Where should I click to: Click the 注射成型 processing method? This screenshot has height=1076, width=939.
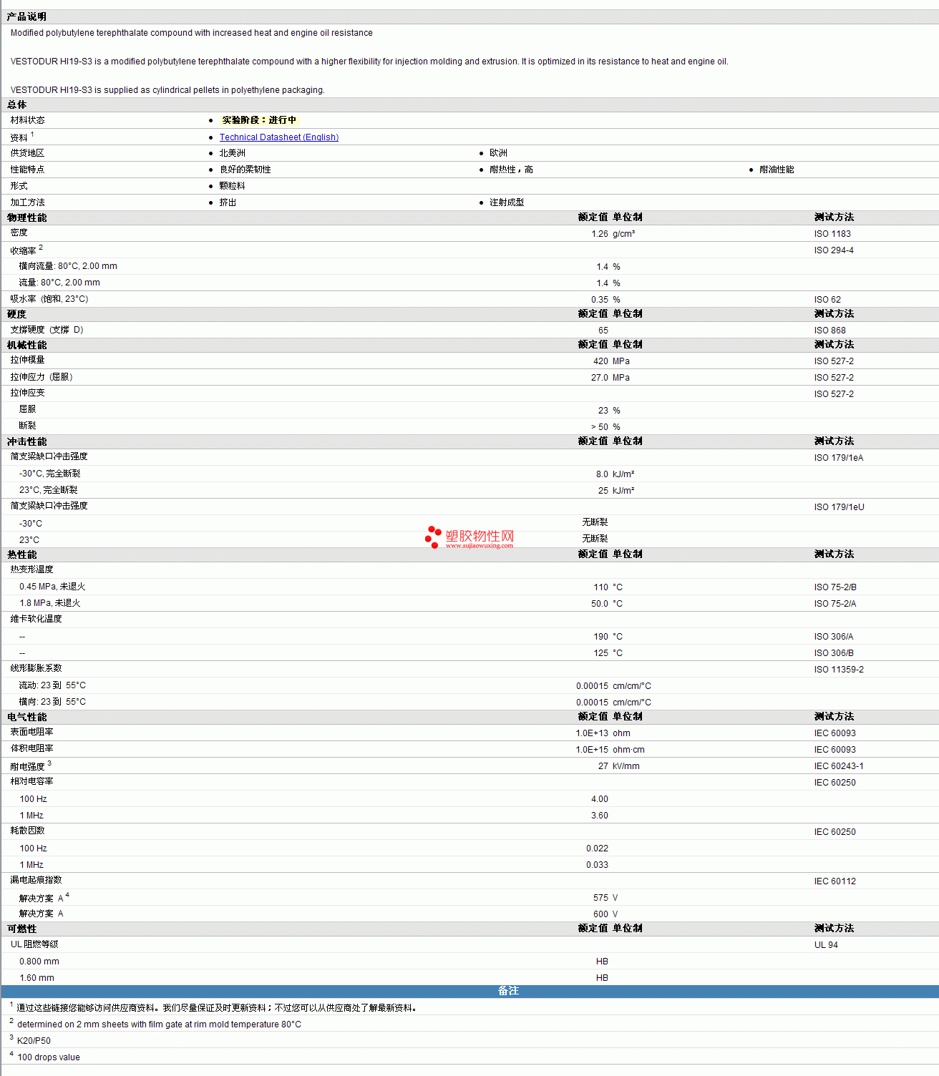click(507, 202)
